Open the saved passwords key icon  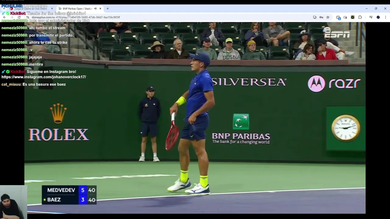(321, 17)
